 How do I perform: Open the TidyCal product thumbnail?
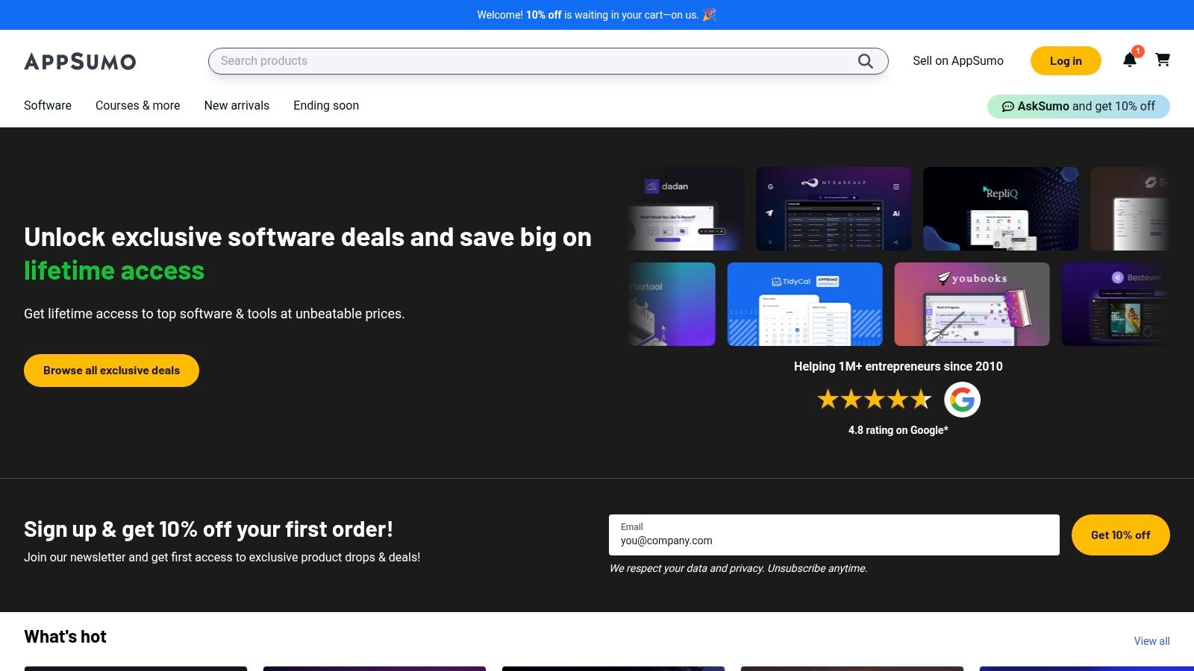pyautogui.click(x=804, y=304)
